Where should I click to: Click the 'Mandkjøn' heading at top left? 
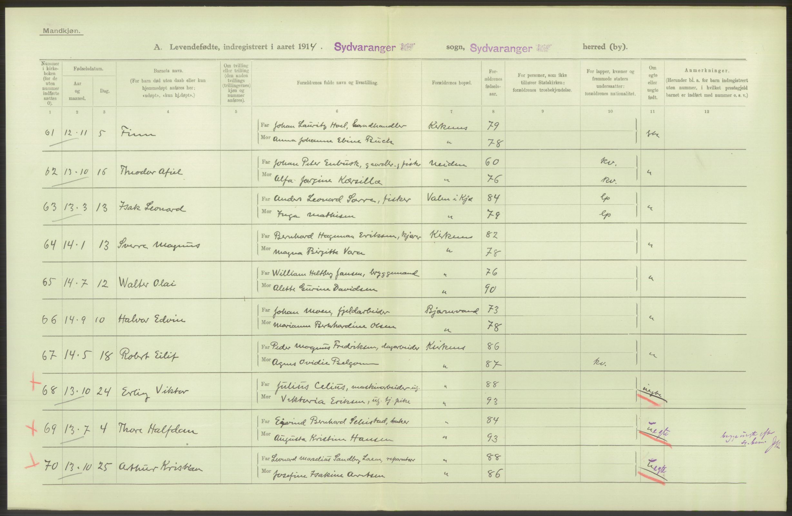pyautogui.click(x=62, y=31)
